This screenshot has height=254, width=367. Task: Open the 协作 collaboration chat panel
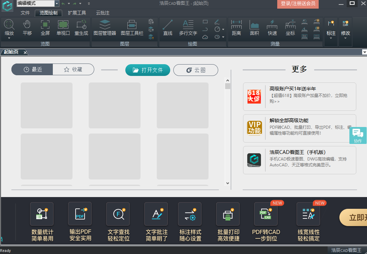coord(358,135)
